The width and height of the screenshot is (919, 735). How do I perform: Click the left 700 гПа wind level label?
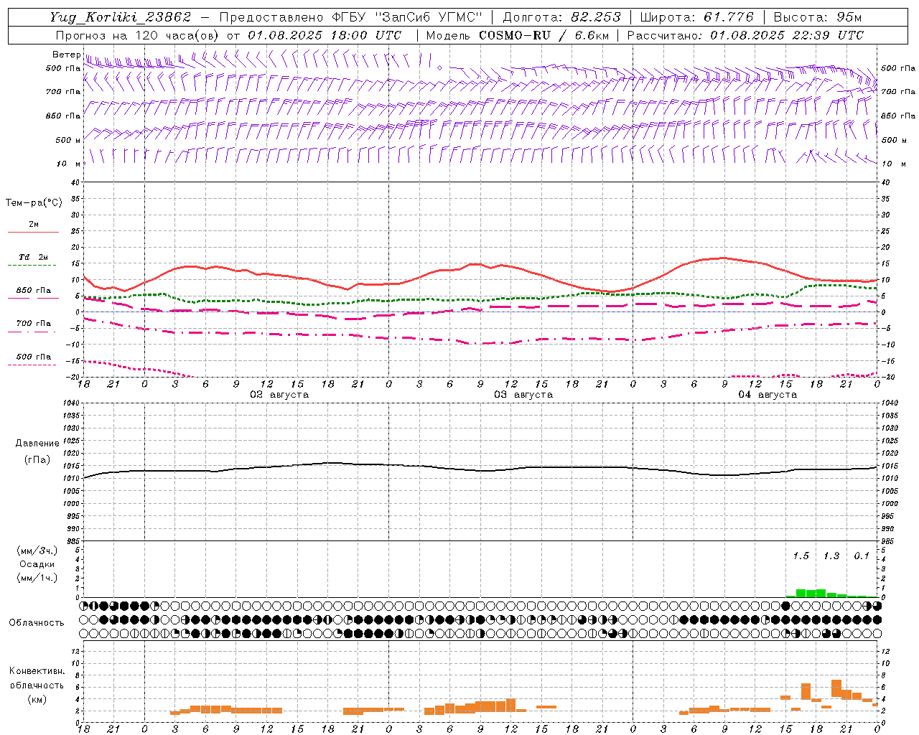point(63,92)
